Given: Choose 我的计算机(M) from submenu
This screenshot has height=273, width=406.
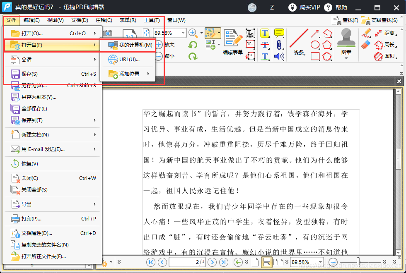Looking at the screenshot, I should tap(129, 45).
